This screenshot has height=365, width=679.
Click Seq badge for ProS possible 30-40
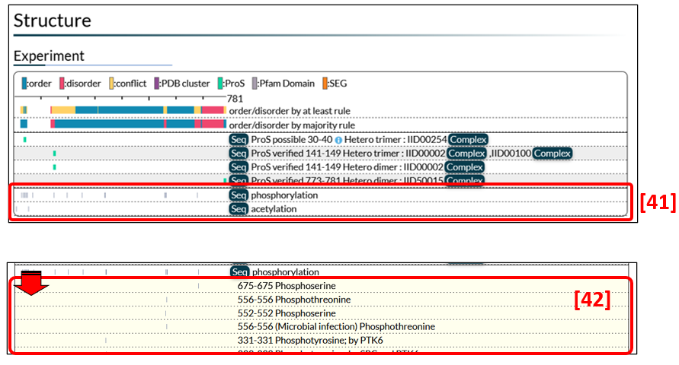click(x=239, y=140)
